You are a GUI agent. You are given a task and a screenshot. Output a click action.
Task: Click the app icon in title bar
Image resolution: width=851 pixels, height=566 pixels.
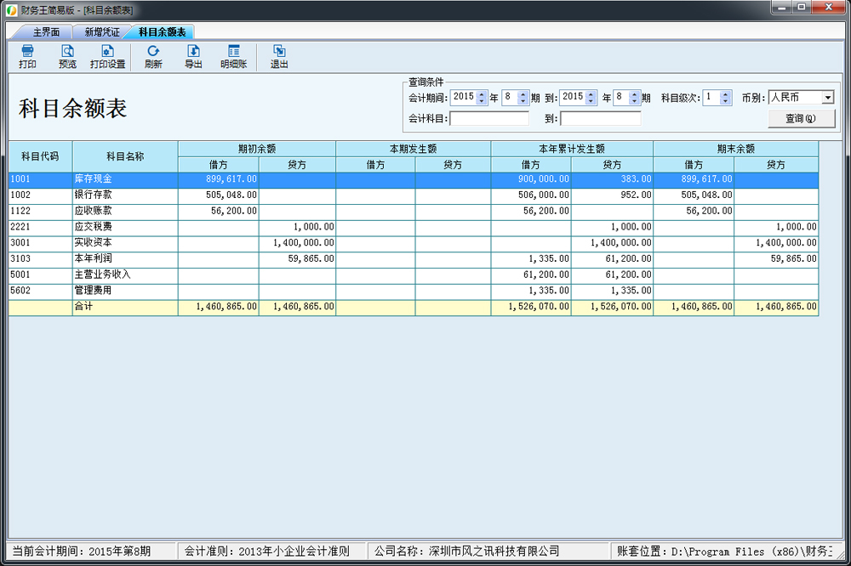coord(10,9)
